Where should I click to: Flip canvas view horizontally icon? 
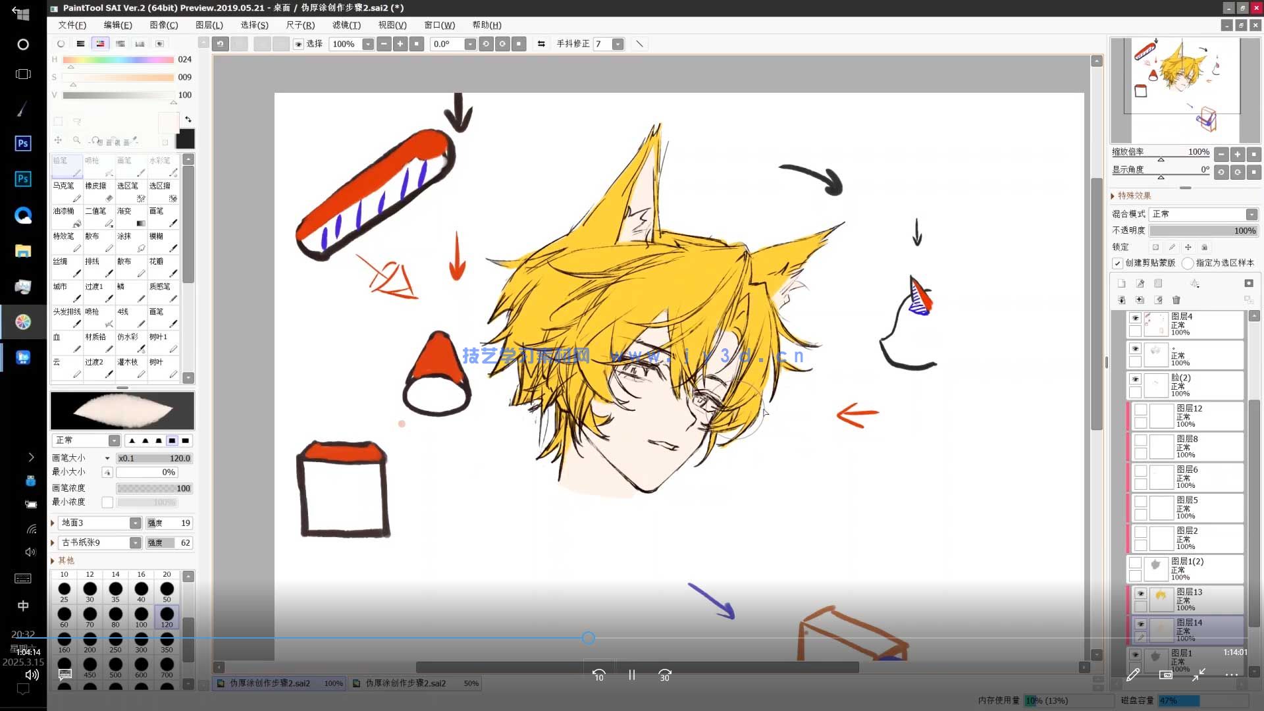[x=541, y=43]
